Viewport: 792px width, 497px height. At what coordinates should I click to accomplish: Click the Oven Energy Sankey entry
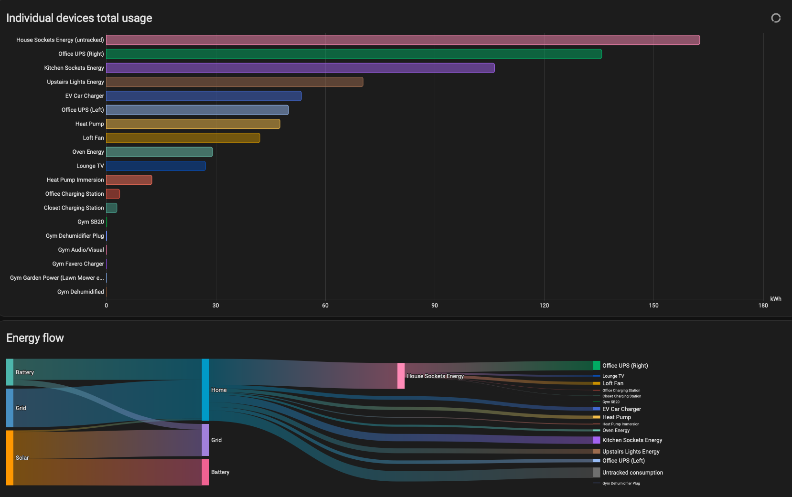[x=616, y=431]
